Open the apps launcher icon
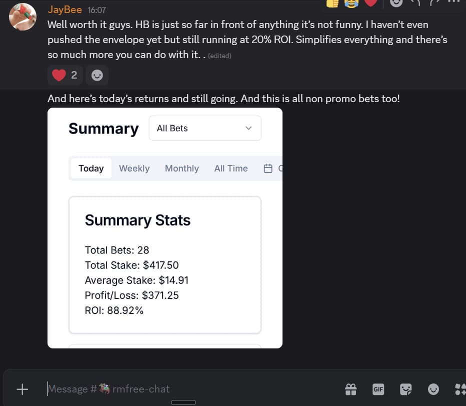The image size is (466, 406). point(460,389)
